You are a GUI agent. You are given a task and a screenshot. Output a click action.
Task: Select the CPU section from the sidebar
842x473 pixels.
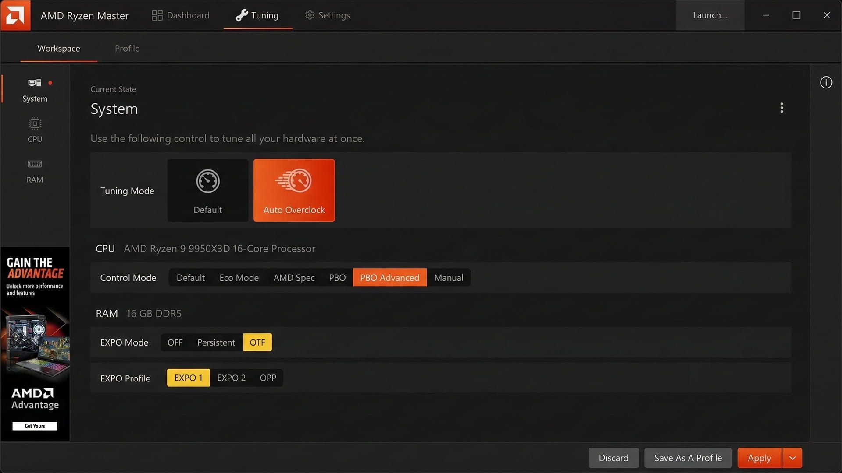tap(35, 130)
